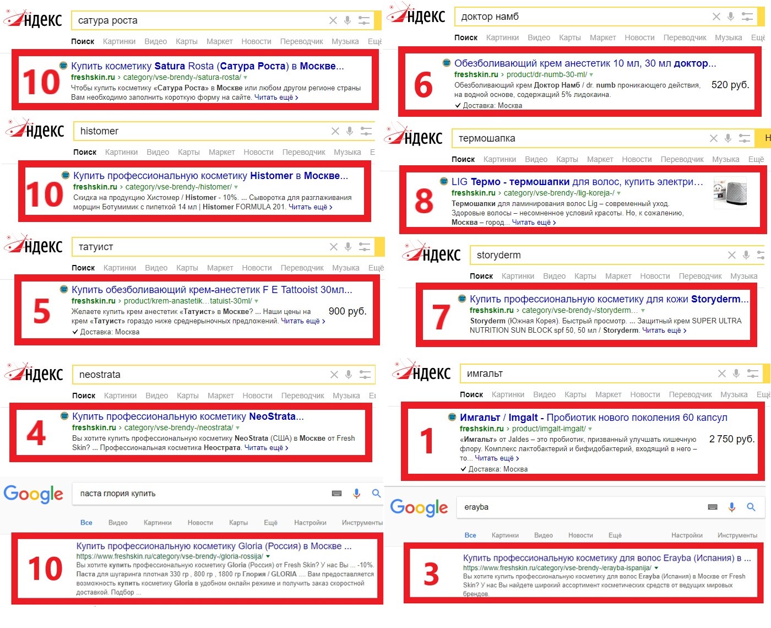Open Google result for Erayba (Испания)
Image resolution: width=771 pixels, height=628 pixels.
[x=607, y=558]
